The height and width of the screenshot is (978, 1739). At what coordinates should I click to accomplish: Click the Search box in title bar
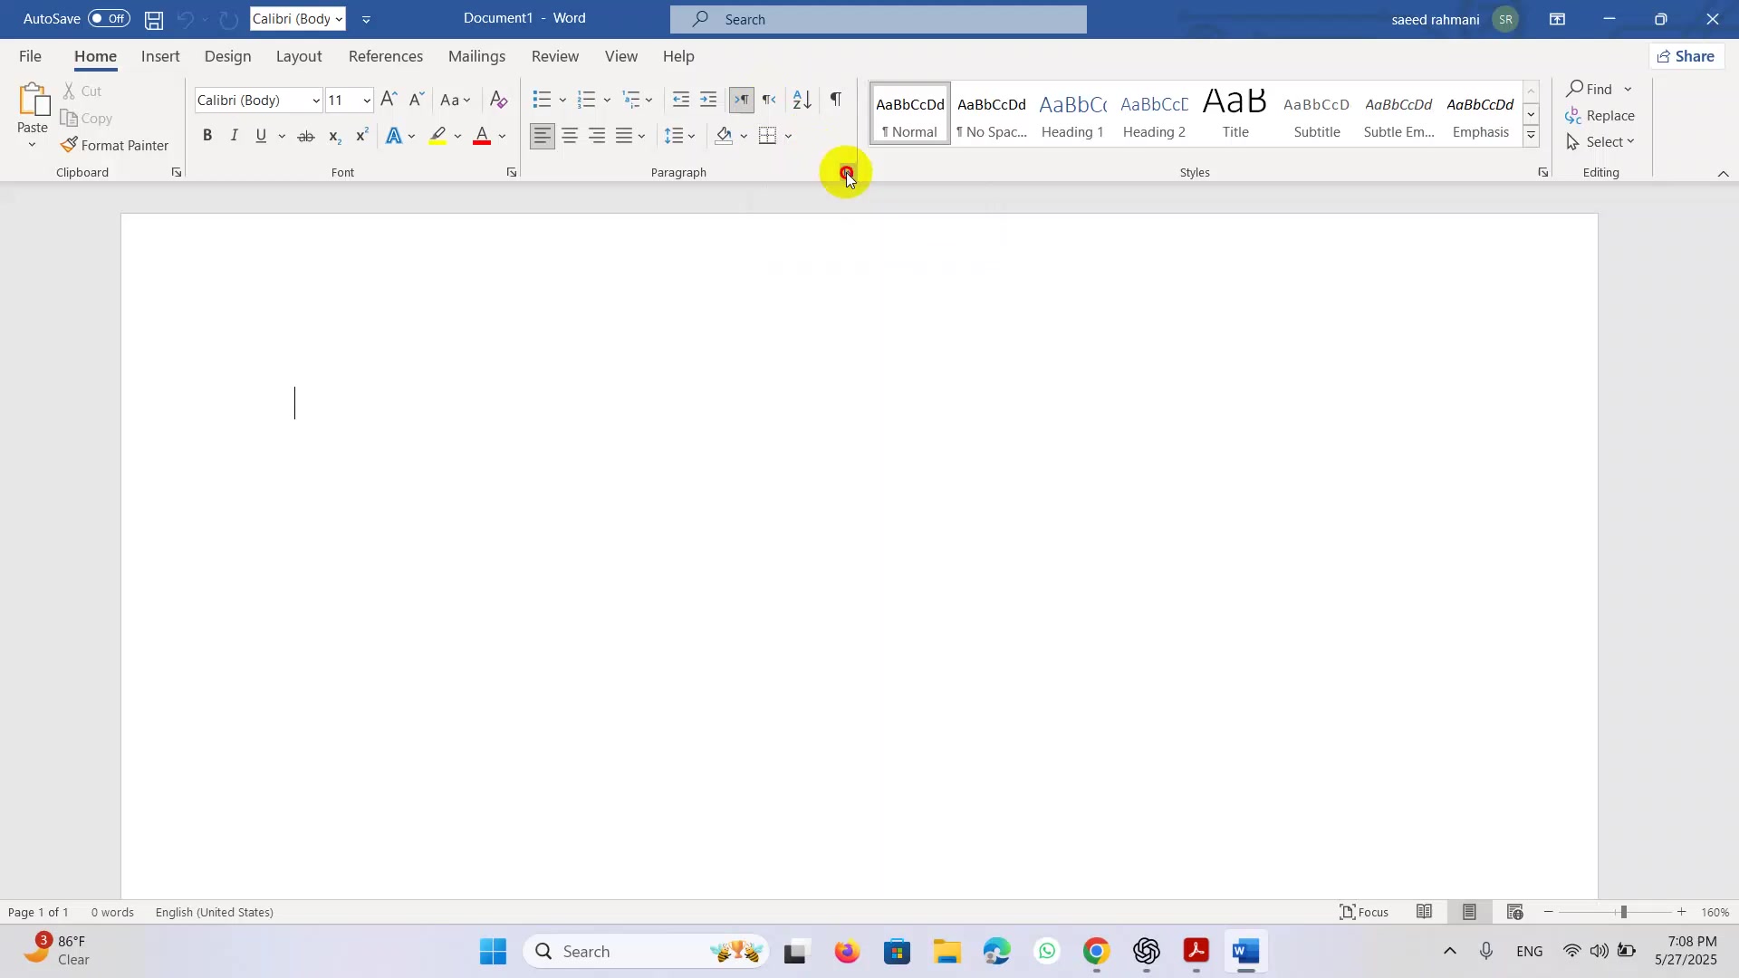point(878,19)
